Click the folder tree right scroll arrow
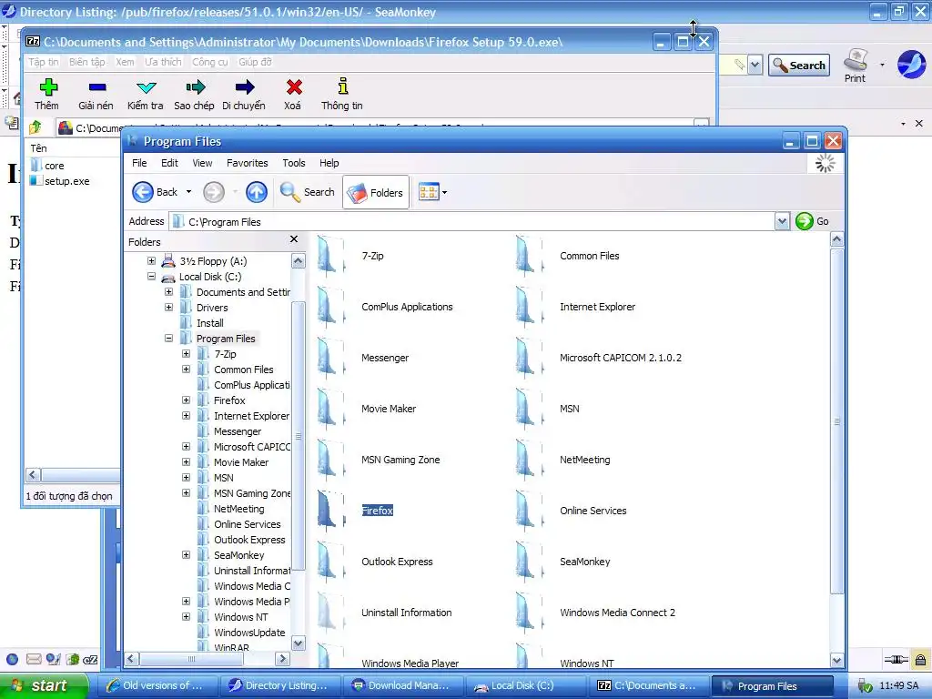The image size is (932, 699). pyautogui.click(x=283, y=659)
